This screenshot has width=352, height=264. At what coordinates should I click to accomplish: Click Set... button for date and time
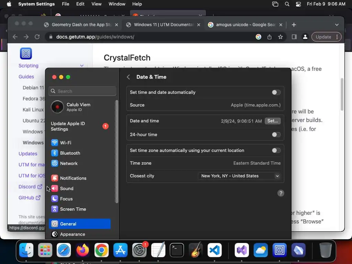coord(273,121)
